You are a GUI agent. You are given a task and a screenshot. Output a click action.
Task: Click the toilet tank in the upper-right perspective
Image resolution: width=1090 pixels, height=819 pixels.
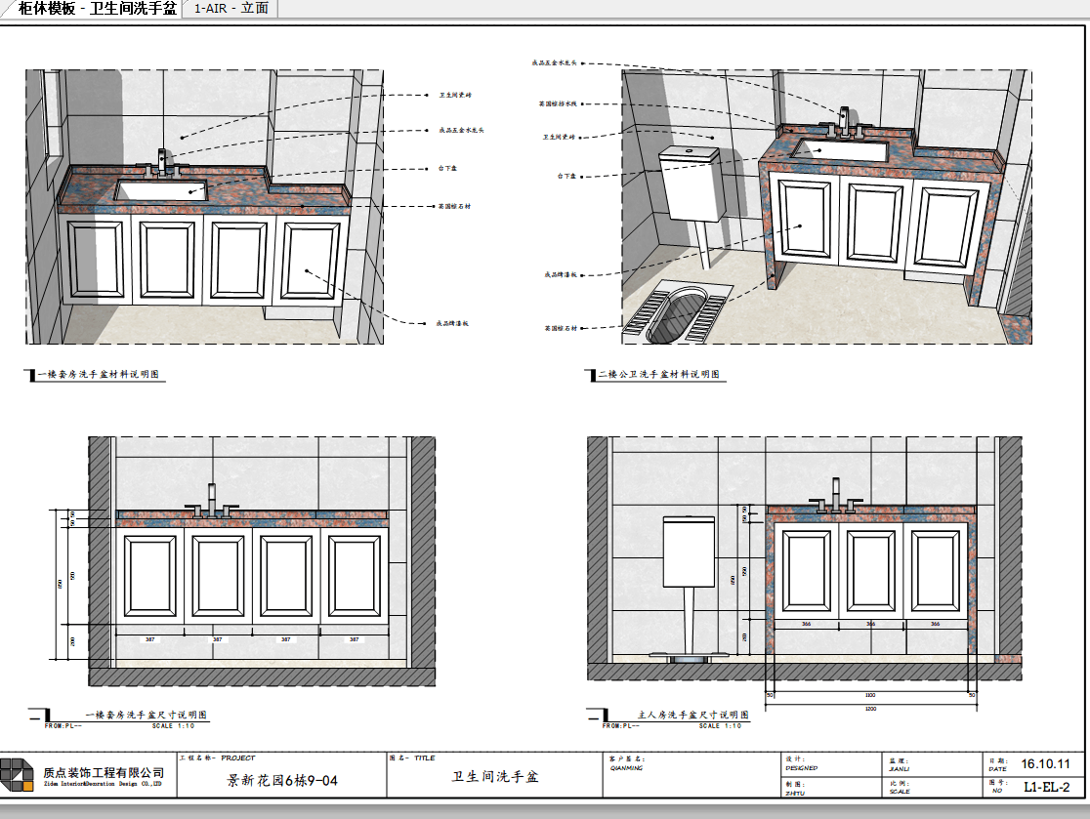click(691, 184)
